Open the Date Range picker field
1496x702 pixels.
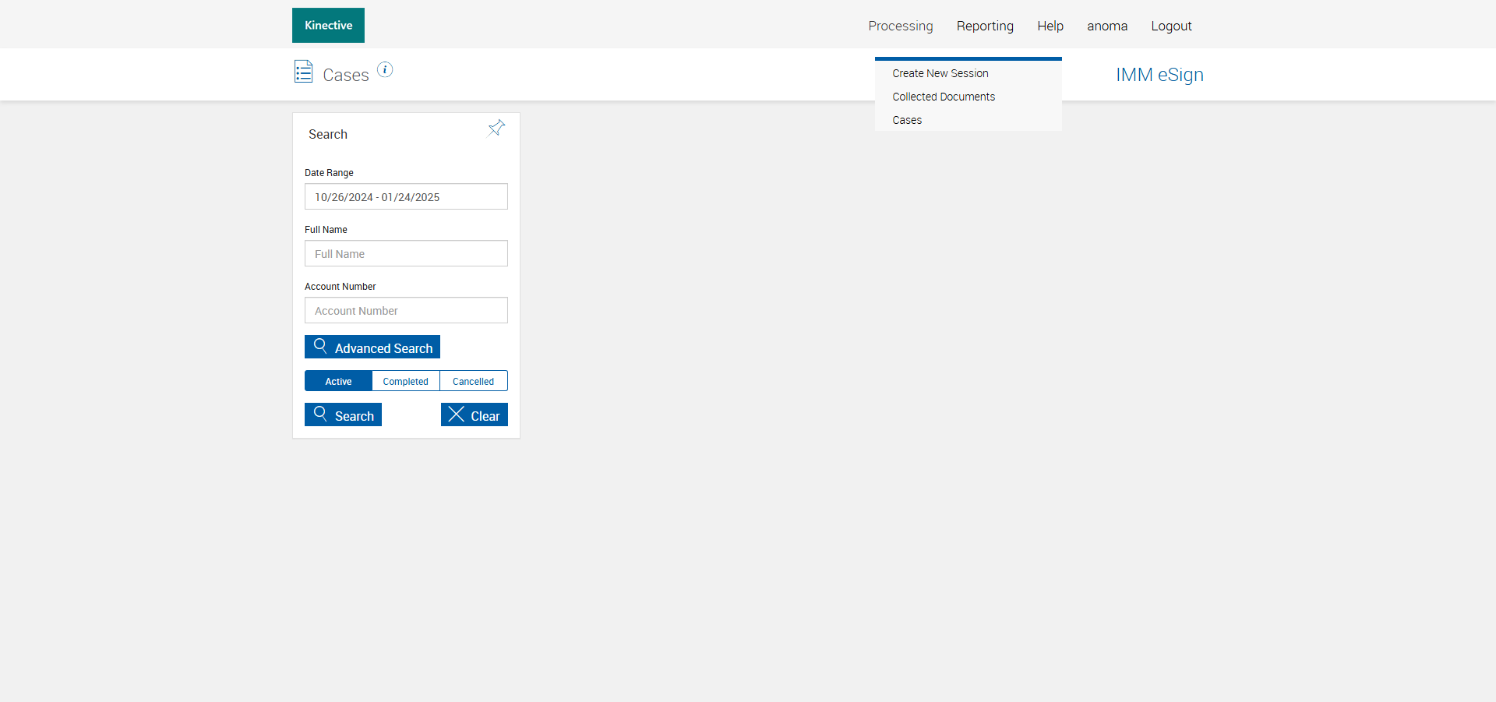pos(406,196)
